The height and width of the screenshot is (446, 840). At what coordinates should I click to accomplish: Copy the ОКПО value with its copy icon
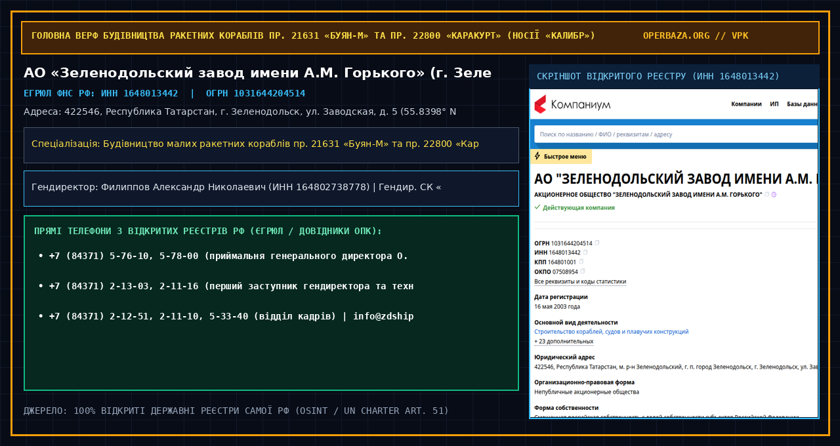tap(583, 271)
